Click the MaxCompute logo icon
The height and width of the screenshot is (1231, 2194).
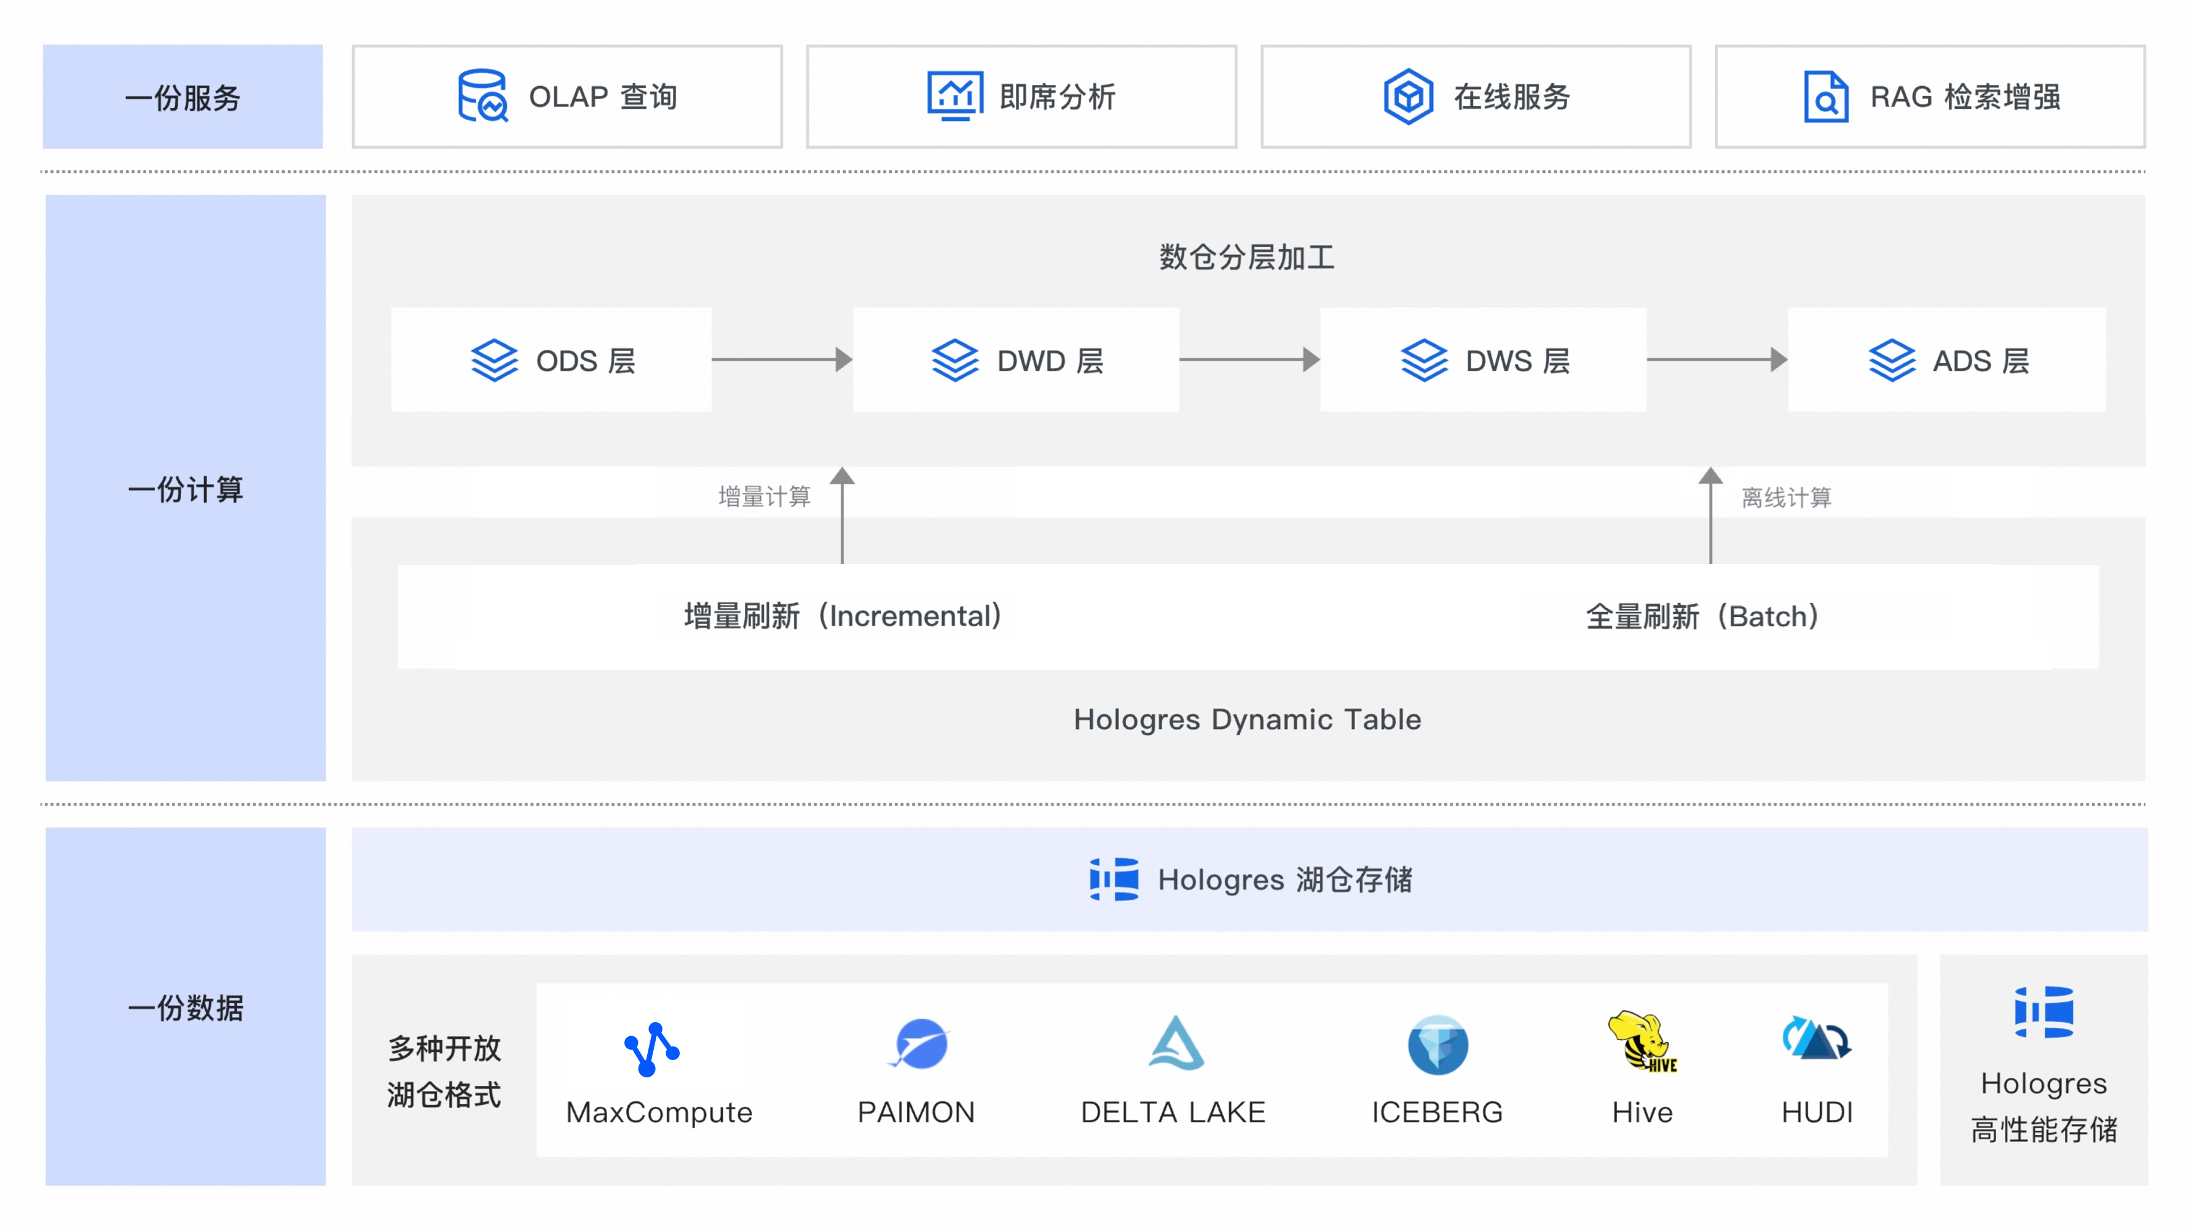[x=651, y=1048]
